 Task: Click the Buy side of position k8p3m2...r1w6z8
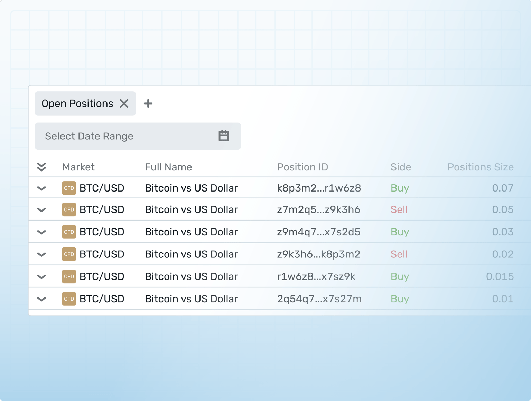[400, 188]
